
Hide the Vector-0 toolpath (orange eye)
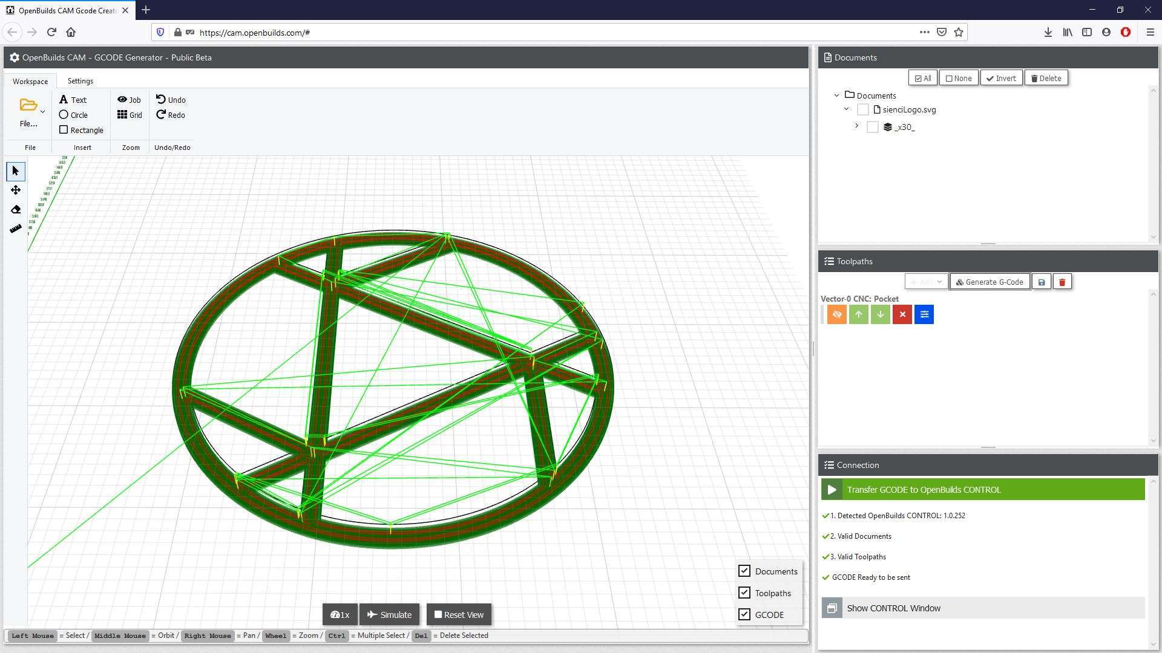tap(836, 314)
